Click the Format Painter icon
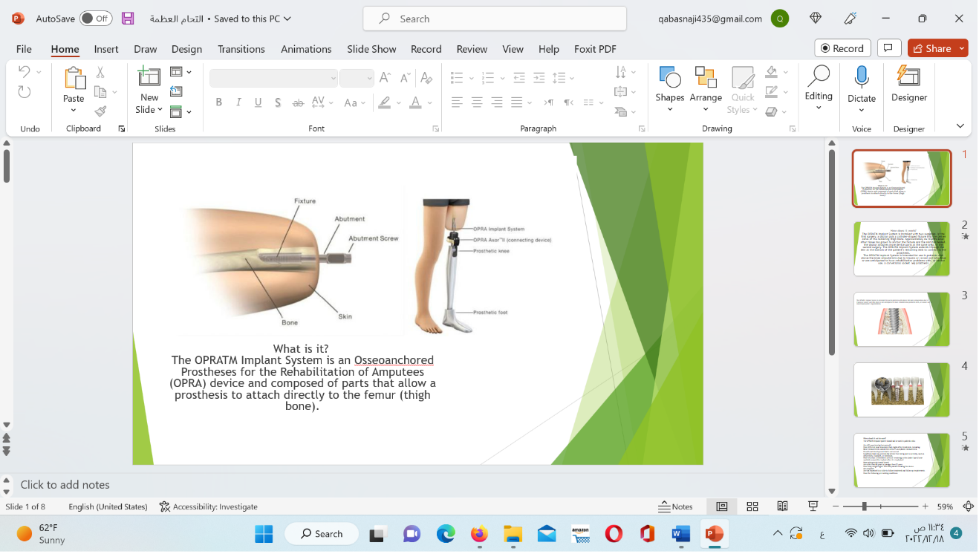 coord(100,111)
